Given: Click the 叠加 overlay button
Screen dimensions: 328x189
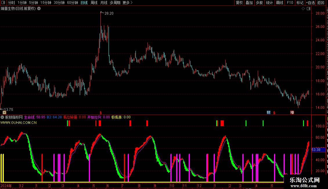Looking at the screenshot, I should (249, 3).
